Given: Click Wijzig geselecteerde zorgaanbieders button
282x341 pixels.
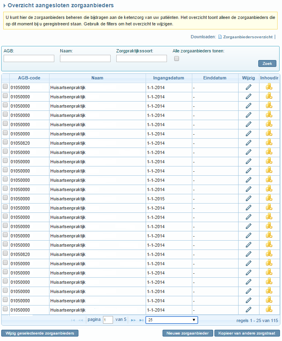Looking at the screenshot, I should pos(40,333).
